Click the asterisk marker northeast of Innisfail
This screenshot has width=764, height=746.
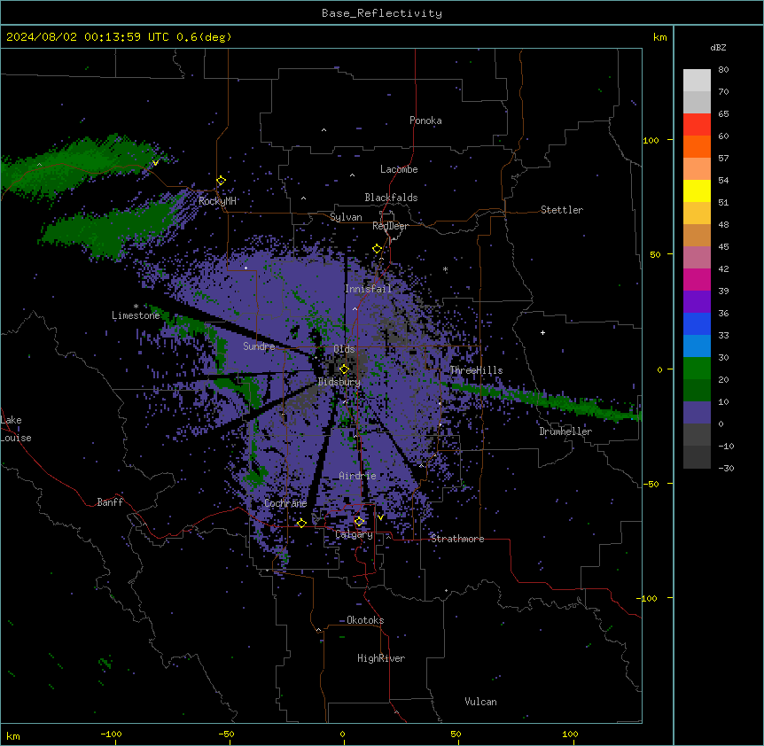click(445, 269)
